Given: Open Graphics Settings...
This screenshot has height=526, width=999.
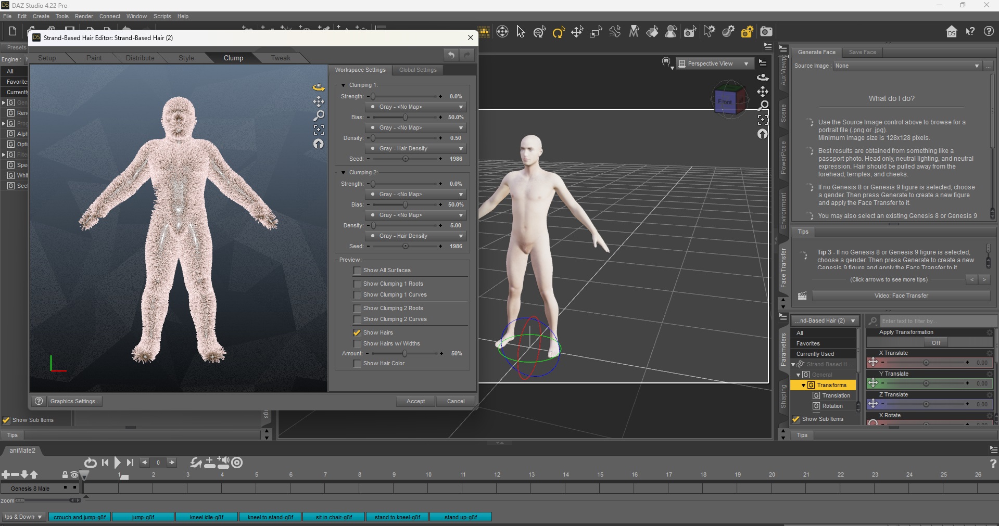Looking at the screenshot, I should coord(74,401).
